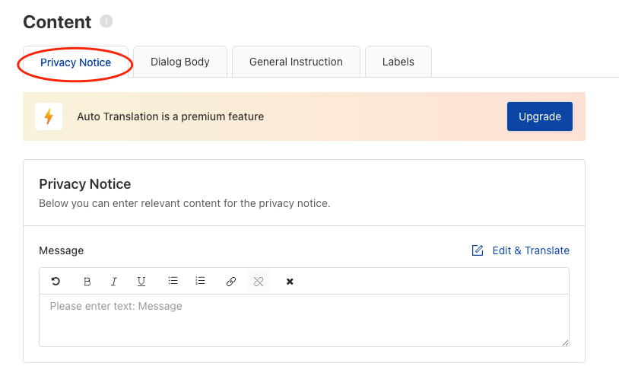Click the undo icon in the editor toolbar
The height and width of the screenshot is (392, 619).
[x=56, y=282]
